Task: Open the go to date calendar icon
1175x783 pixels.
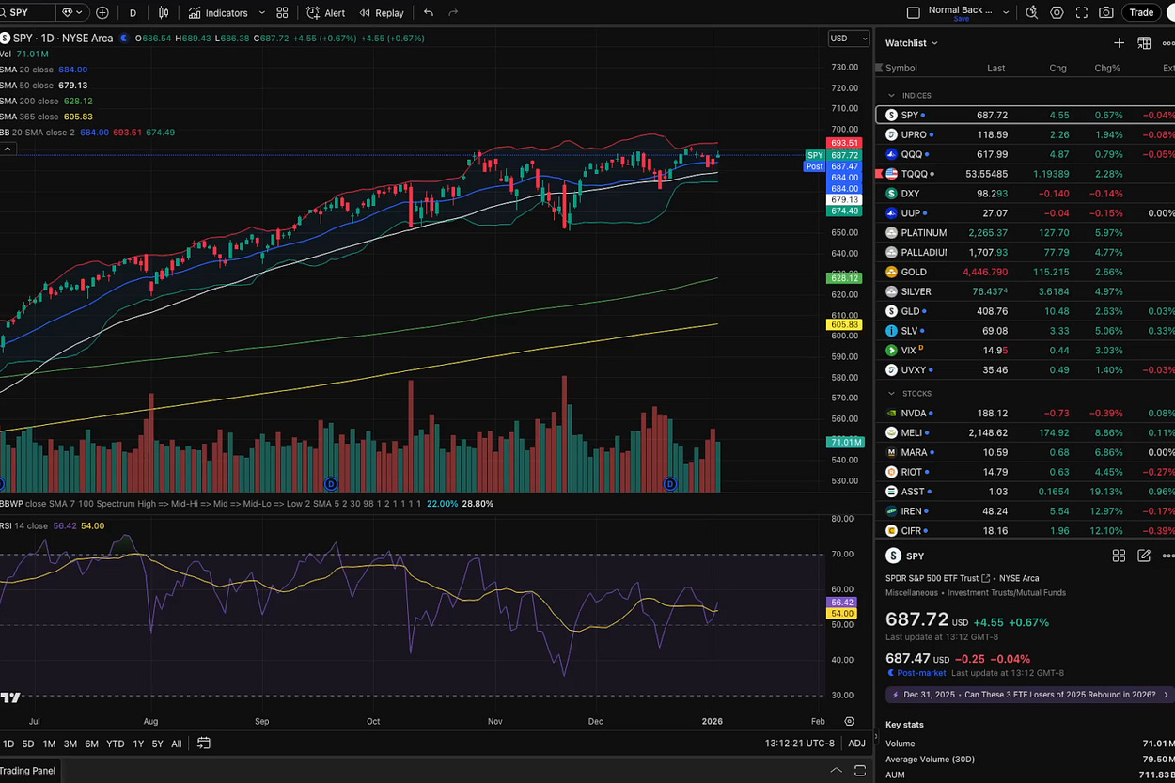Action: [203, 744]
